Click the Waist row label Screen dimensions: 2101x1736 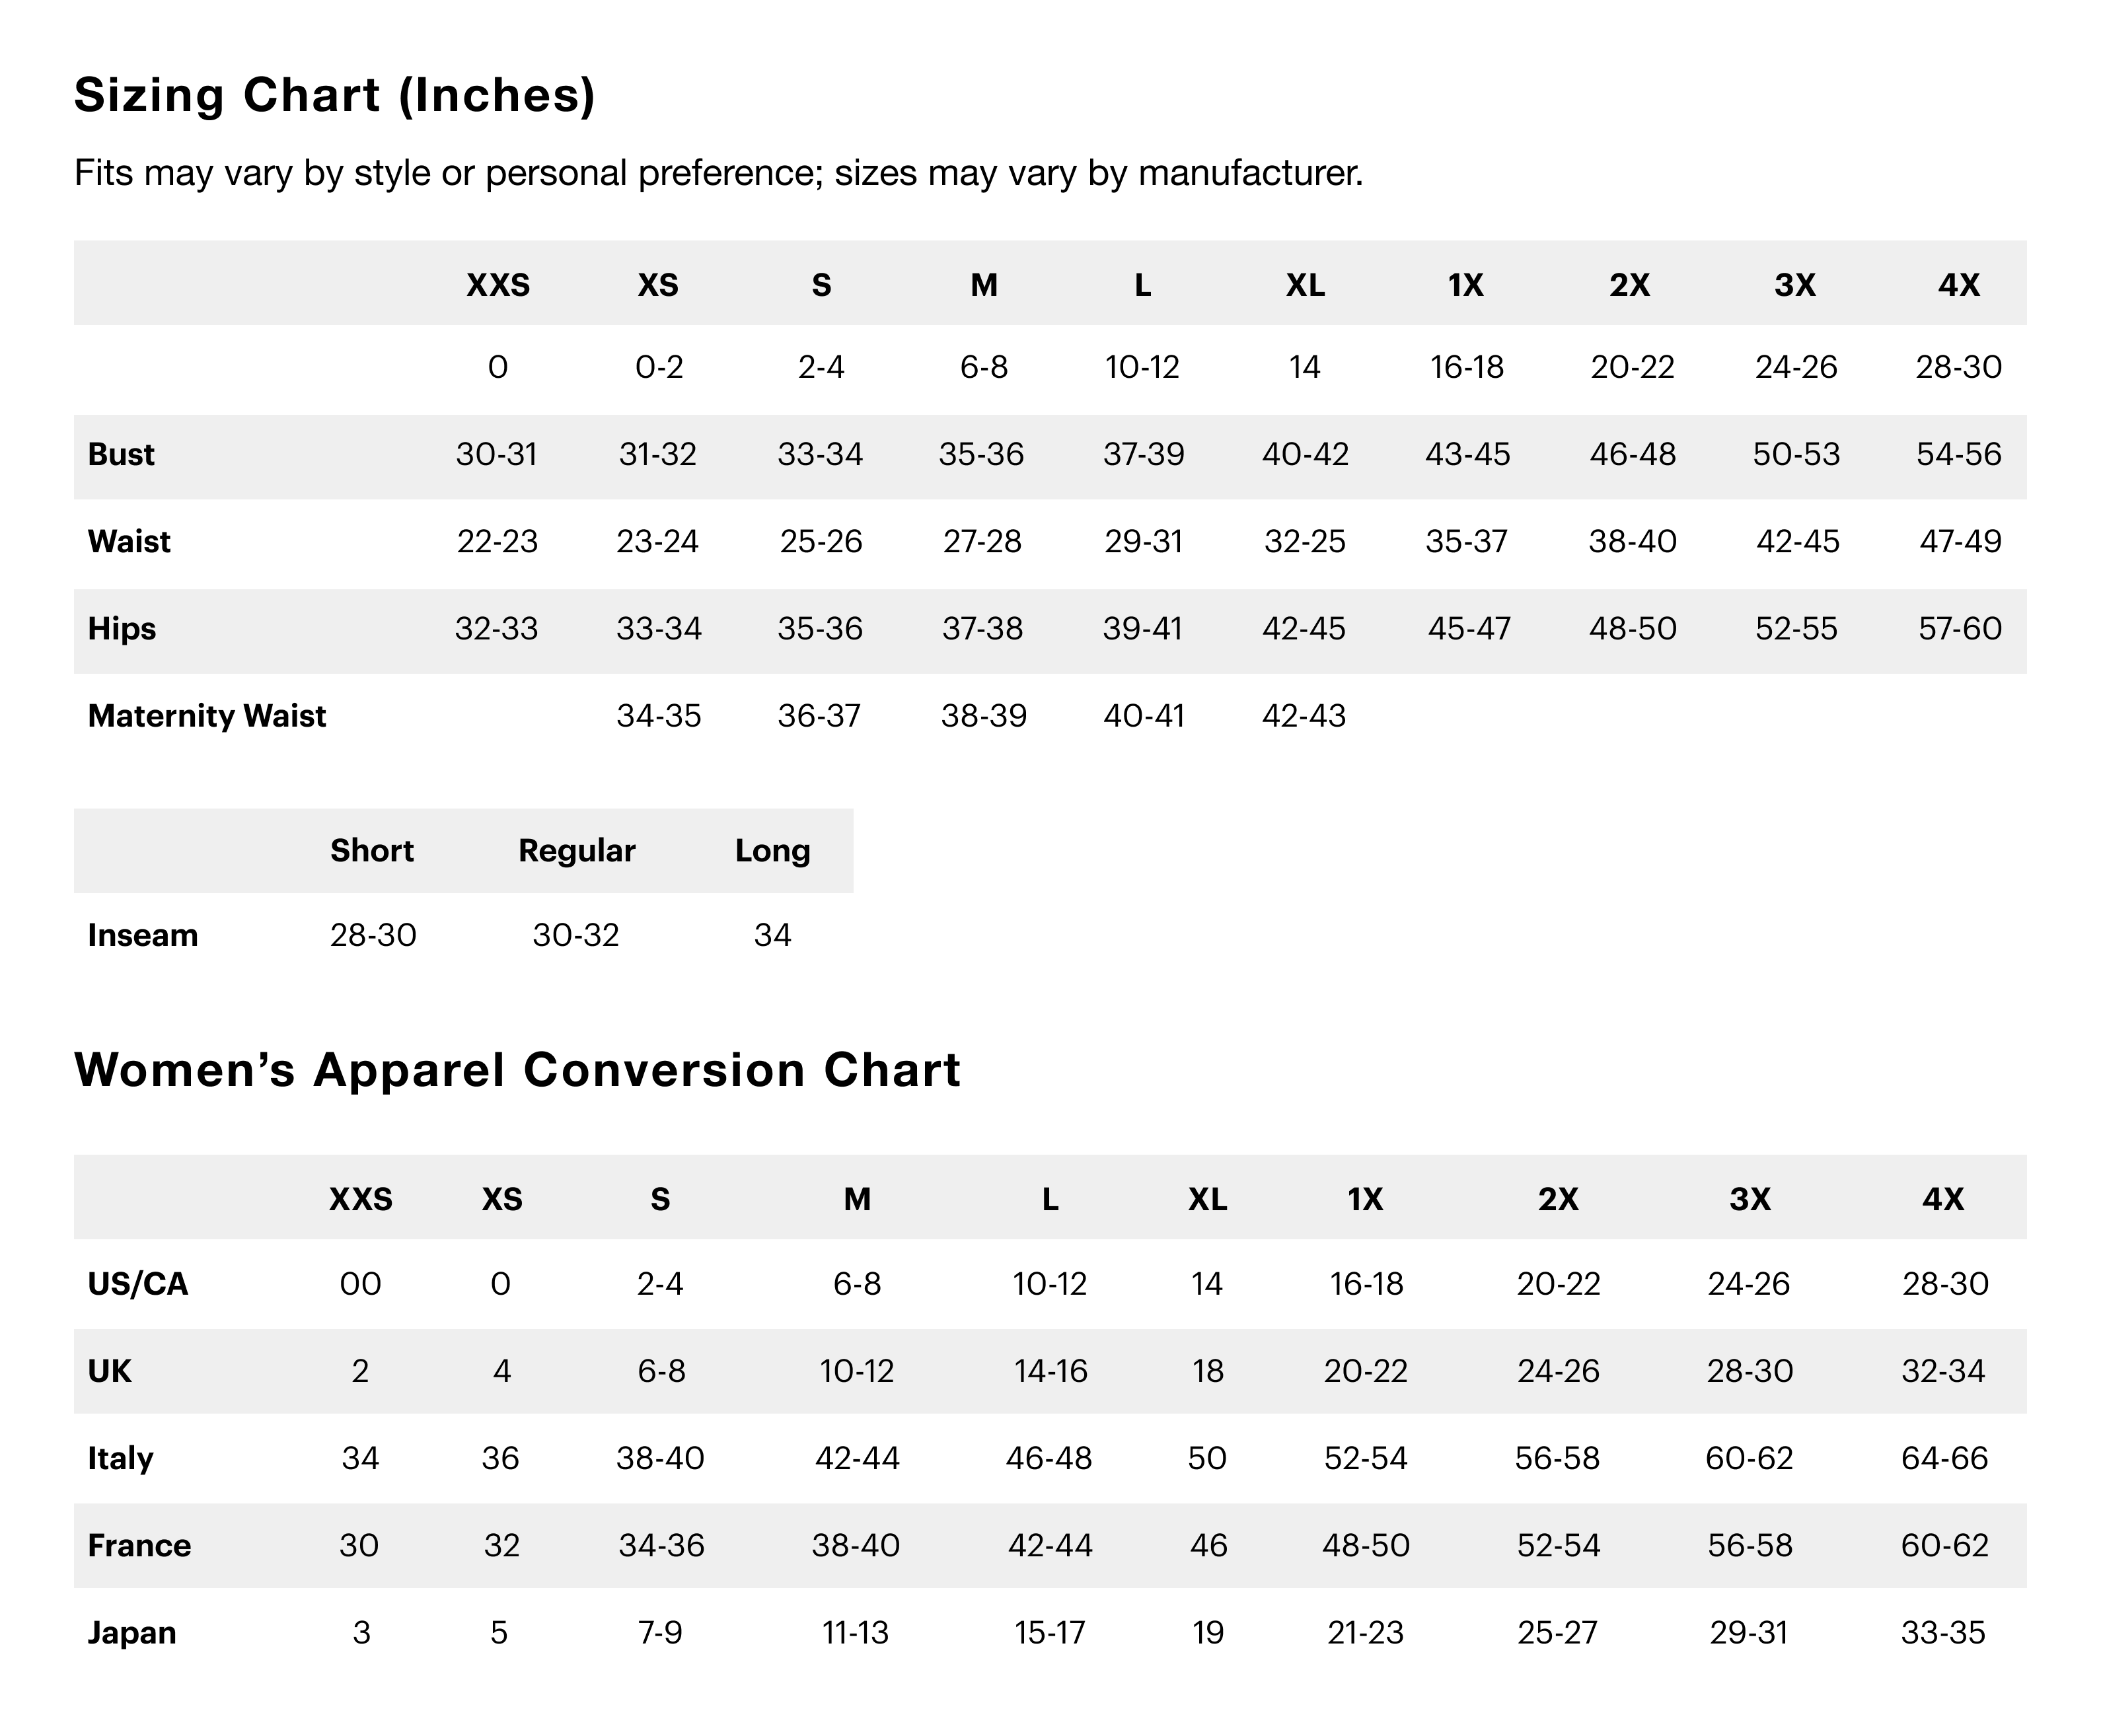(x=129, y=542)
